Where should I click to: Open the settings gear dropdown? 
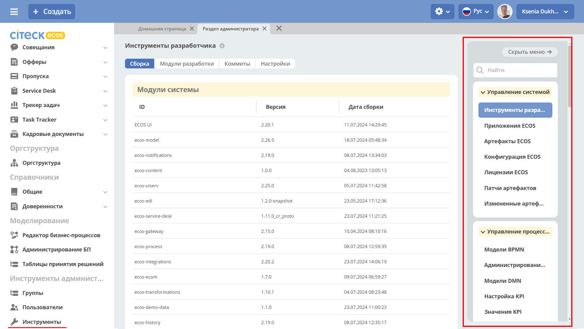click(x=443, y=12)
